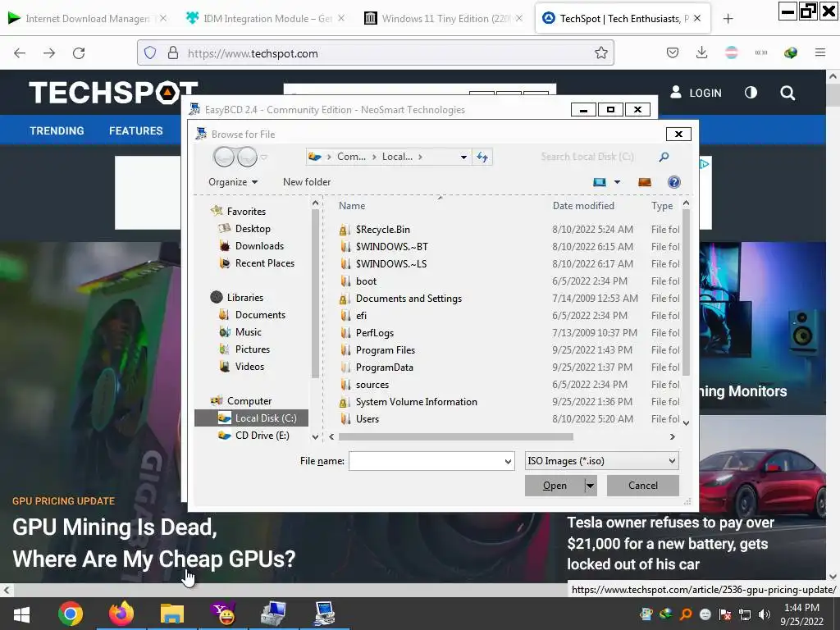Select the Users folder
Image resolution: width=840 pixels, height=630 pixels.
pyautogui.click(x=367, y=419)
